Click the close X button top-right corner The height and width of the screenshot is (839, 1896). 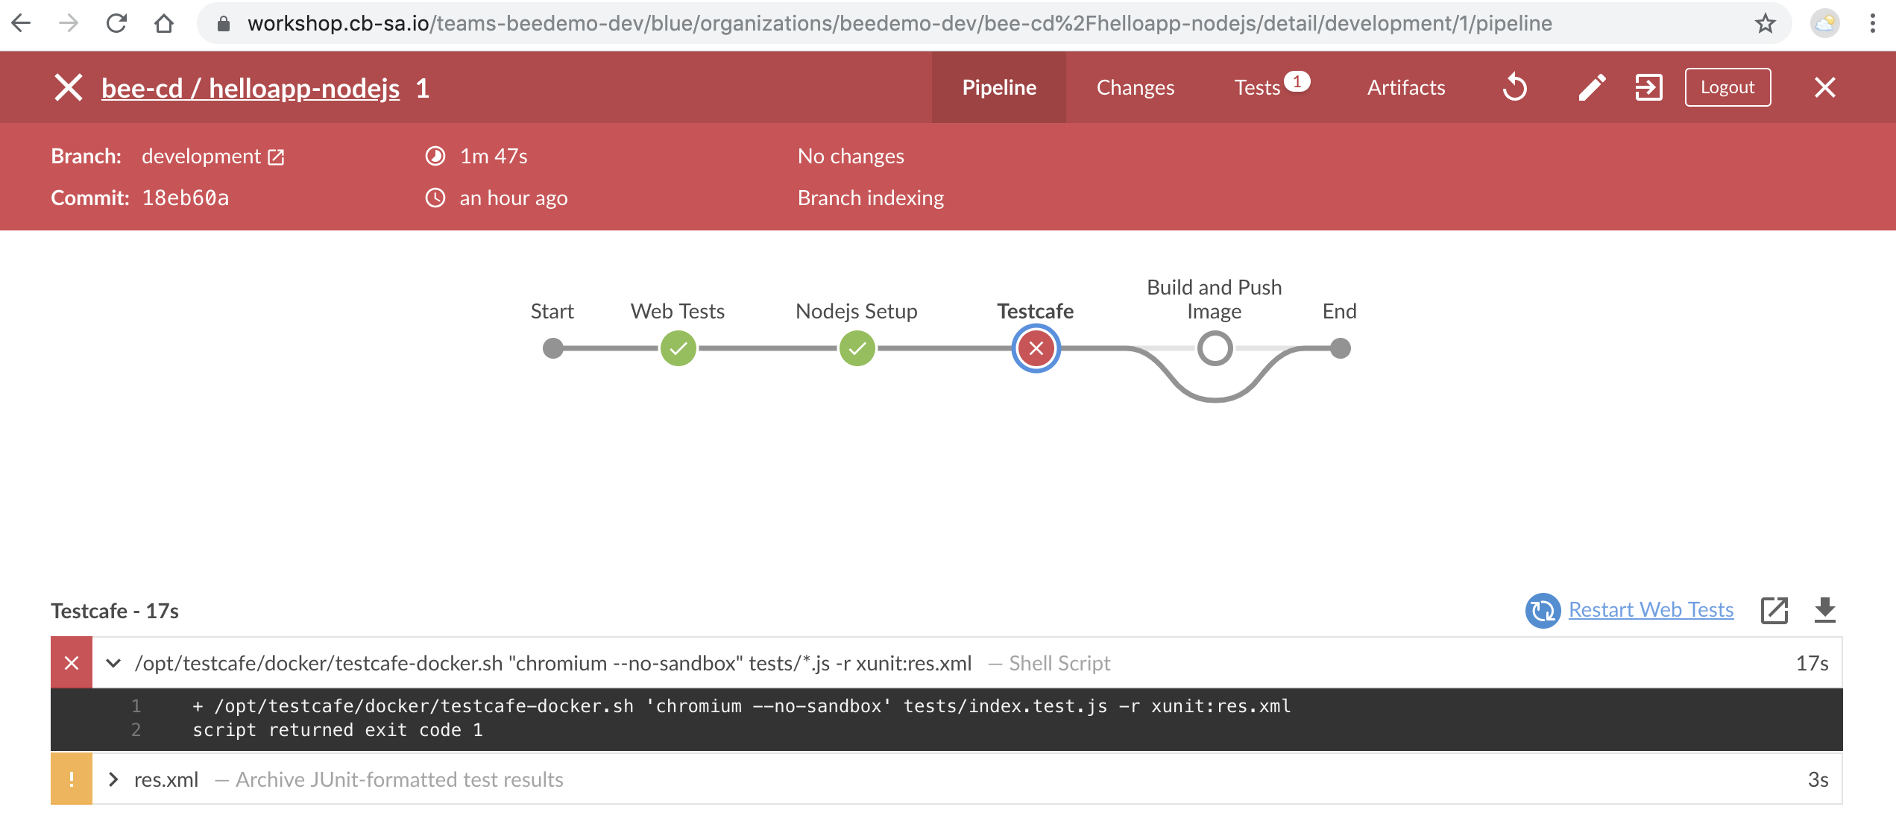(1824, 87)
